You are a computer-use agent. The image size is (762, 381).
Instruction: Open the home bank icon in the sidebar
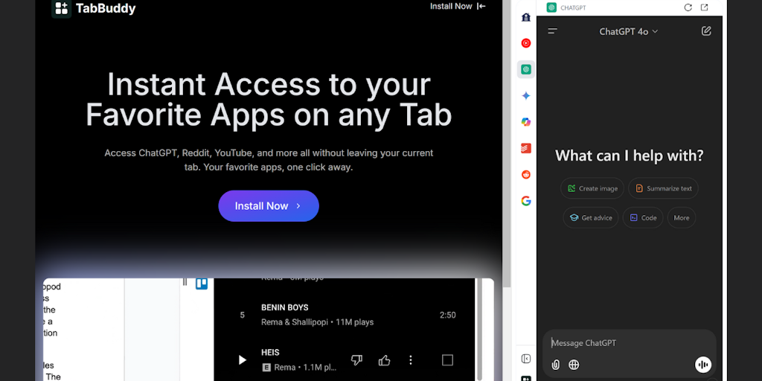[x=526, y=18]
